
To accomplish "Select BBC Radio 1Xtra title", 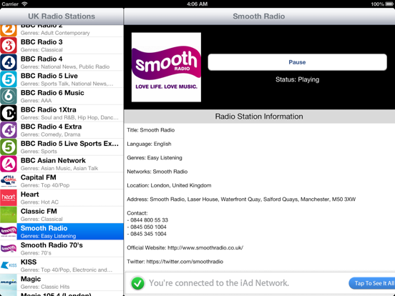I will pos(49,109).
